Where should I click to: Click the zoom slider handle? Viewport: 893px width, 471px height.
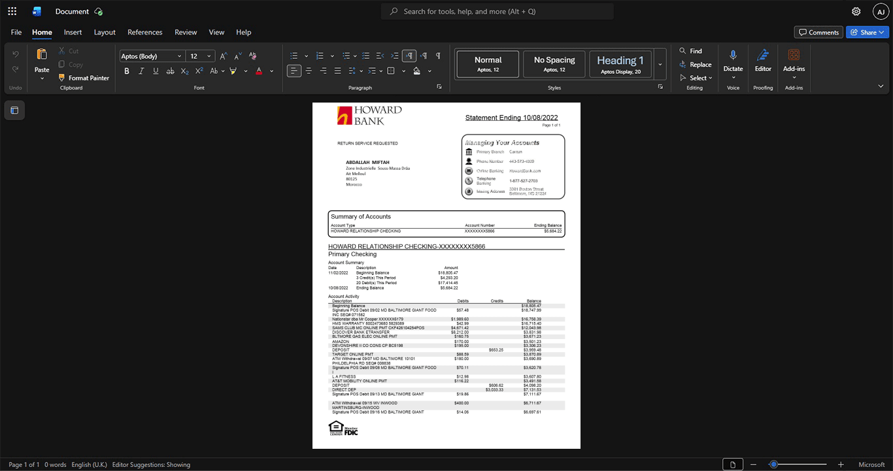pos(773,464)
